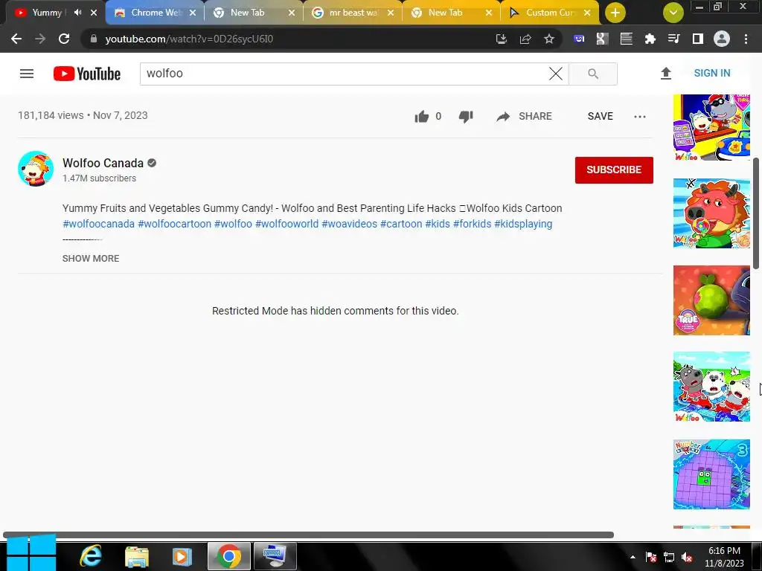Switch to the first New Tab tab

pyautogui.click(x=248, y=13)
